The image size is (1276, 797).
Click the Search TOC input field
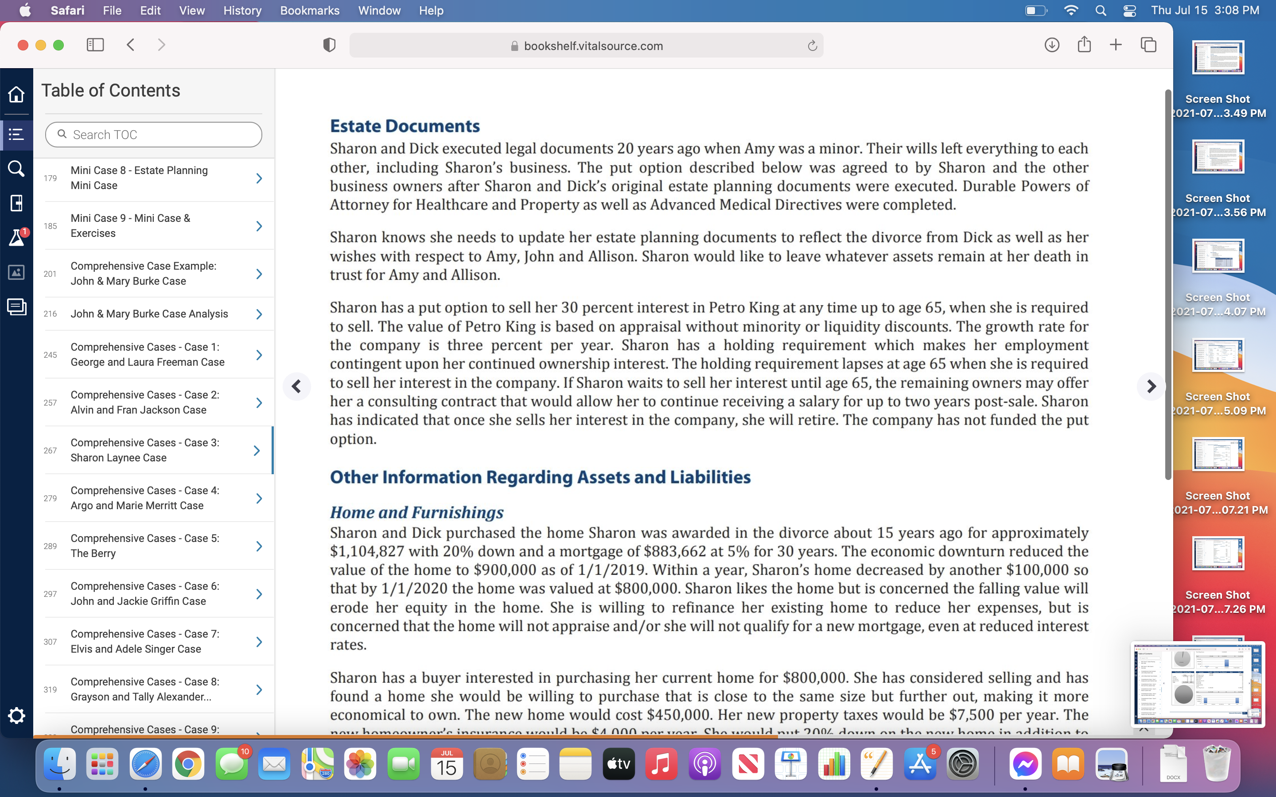[x=153, y=135]
